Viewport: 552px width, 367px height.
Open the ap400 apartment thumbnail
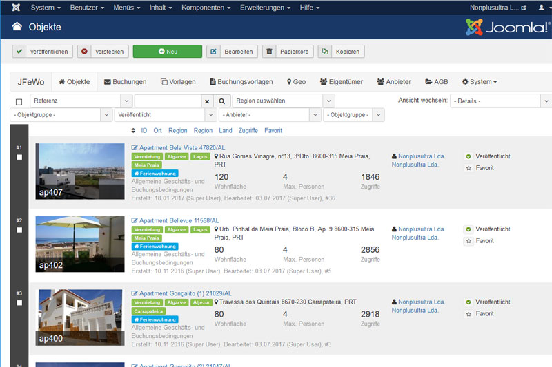point(80,317)
